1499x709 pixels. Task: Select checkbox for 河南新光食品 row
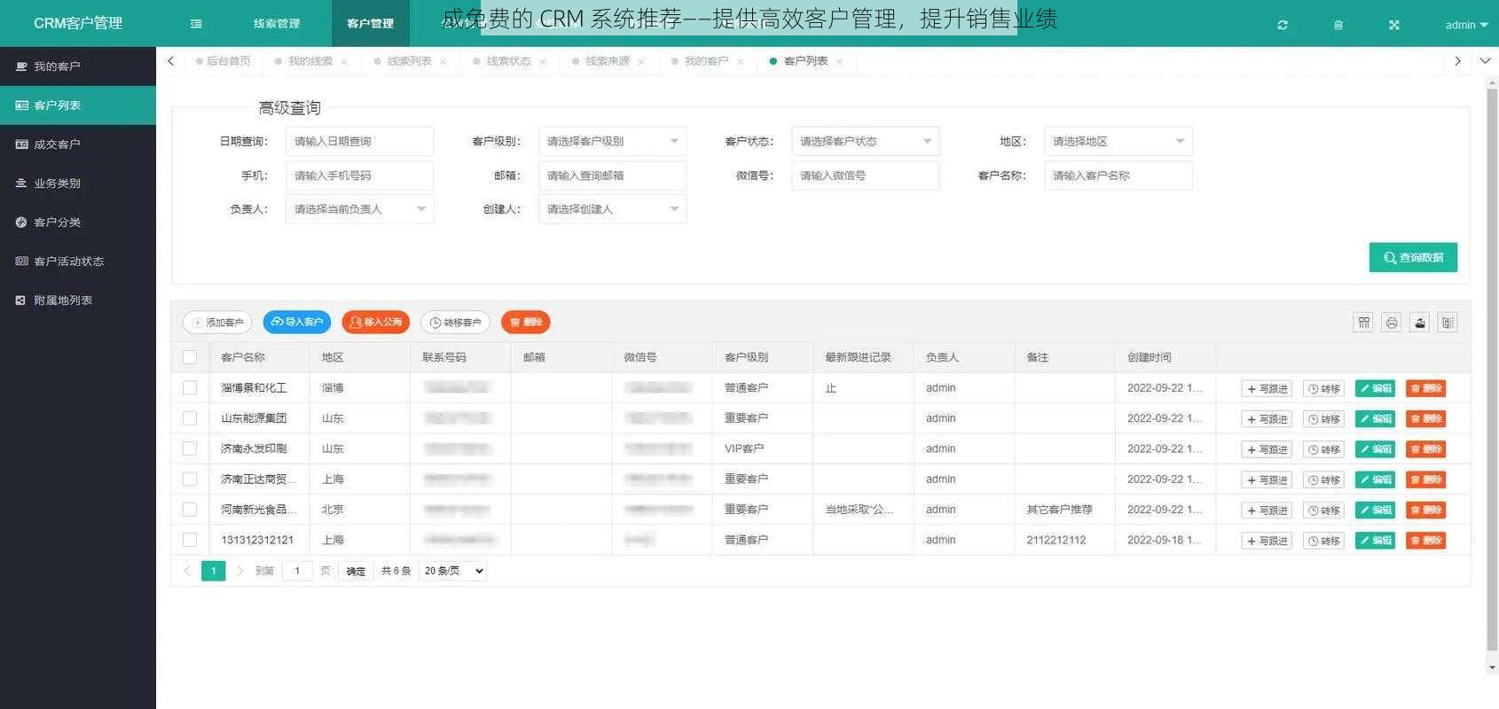click(190, 510)
